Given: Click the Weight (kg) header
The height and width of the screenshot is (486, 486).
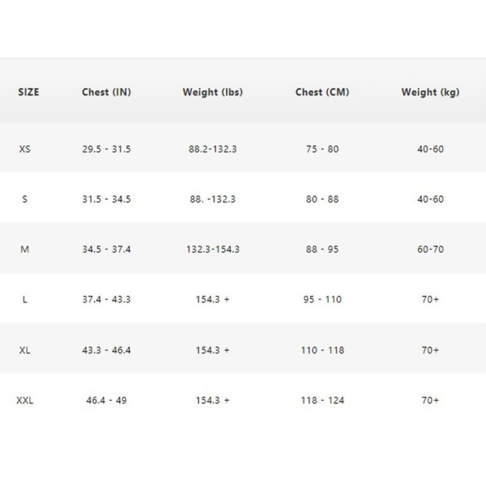Looking at the screenshot, I should (430, 92).
